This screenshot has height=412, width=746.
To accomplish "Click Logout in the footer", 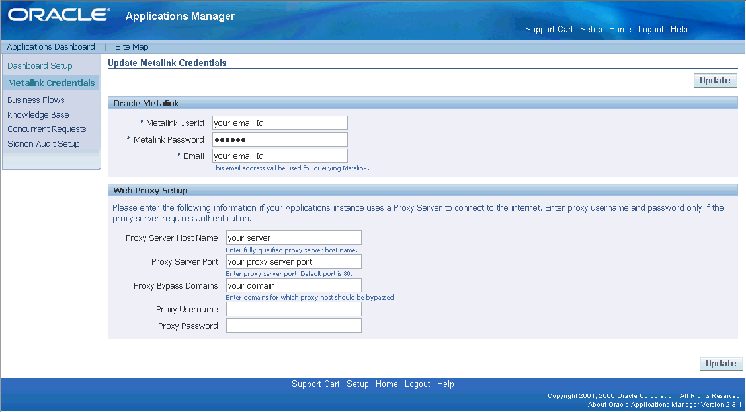I will 417,384.
